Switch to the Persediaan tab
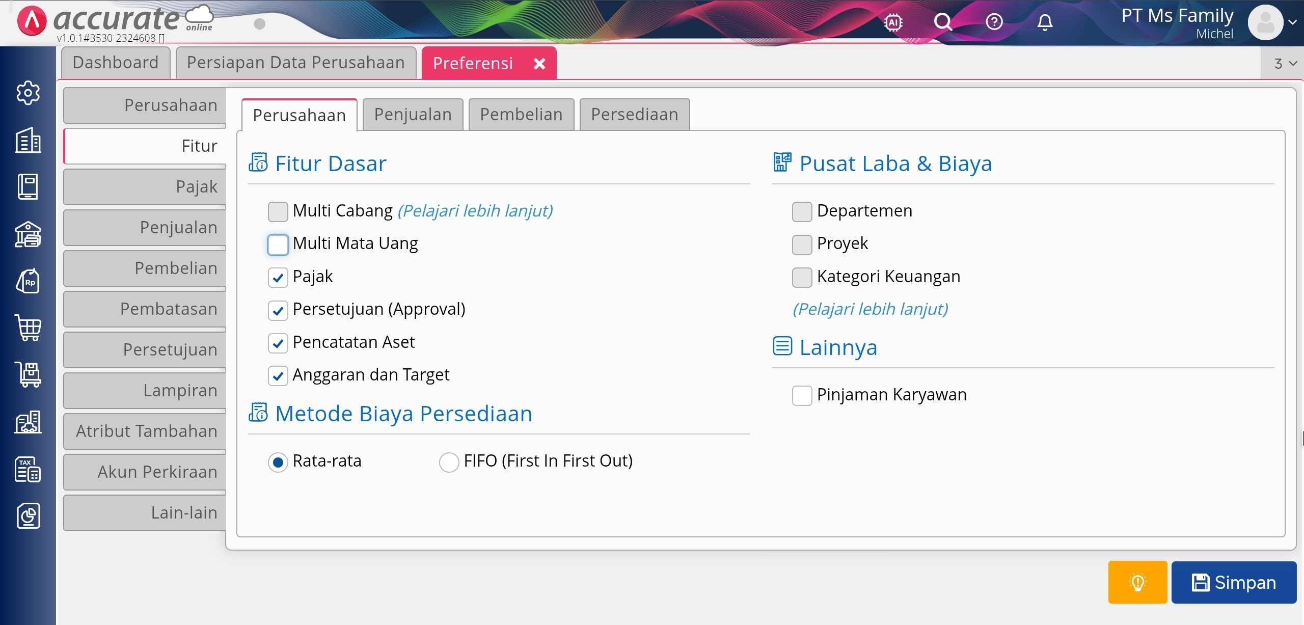 tap(634, 115)
